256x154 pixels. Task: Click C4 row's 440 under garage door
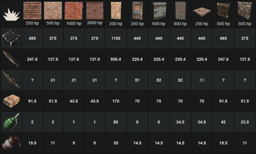159,38
